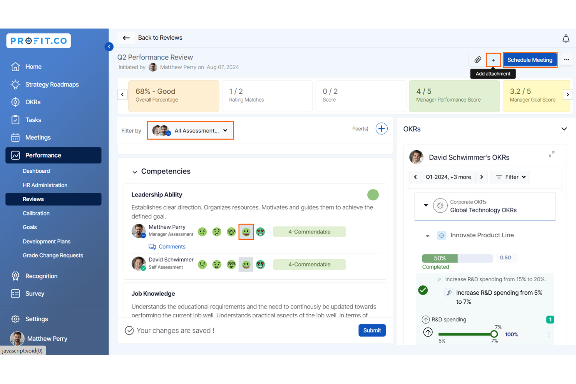
Task: Open the Filter dropdown in the OKRs panel
Action: click(x=510, y=177)
